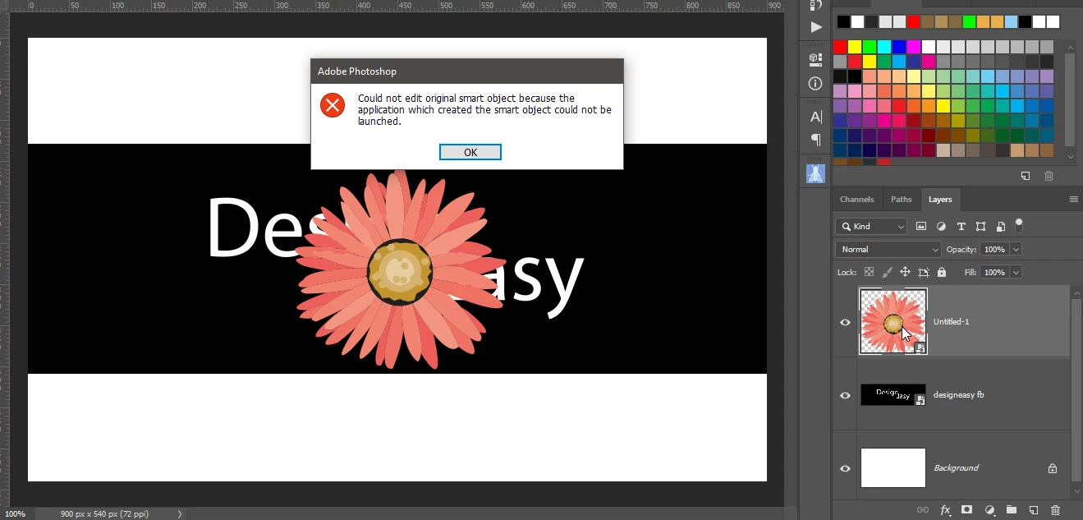Toggle the layer filtering on/off switch
This screenshot has width=1083, height=520.
pyautogui.click(x=1019, y=224)
